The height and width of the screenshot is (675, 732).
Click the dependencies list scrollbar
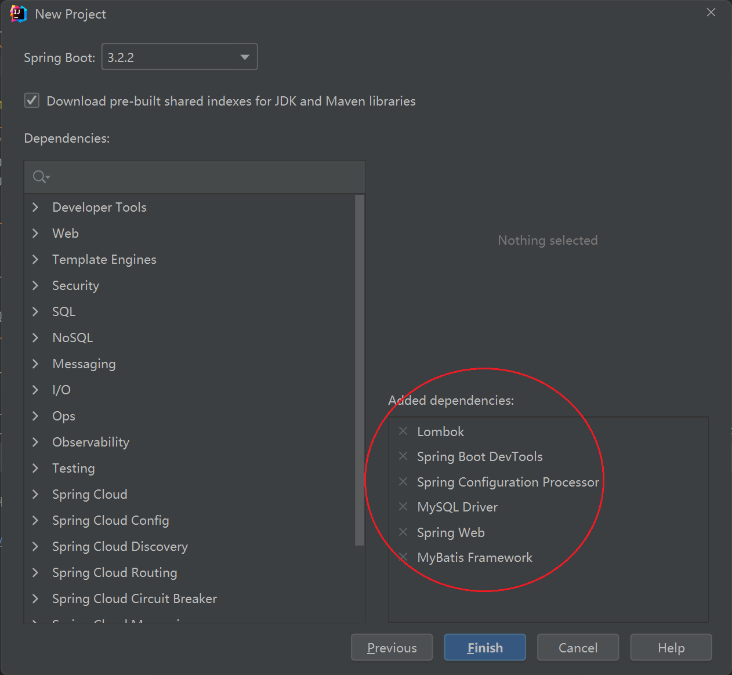pyautogui.click(x=360, y=370)
